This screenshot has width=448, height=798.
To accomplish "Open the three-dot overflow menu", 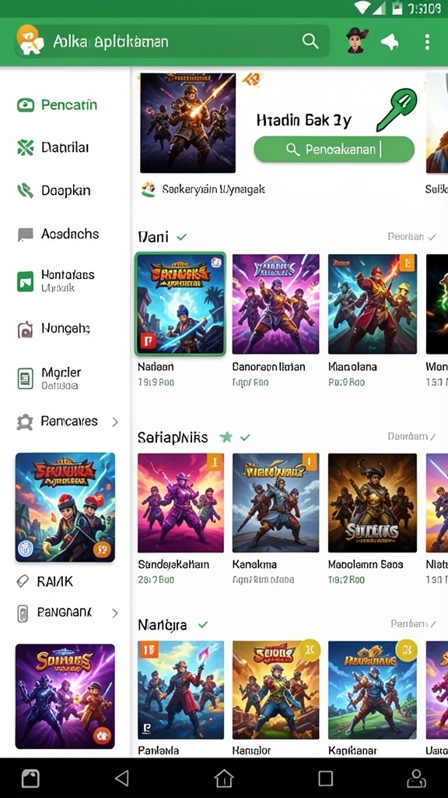I will pos(427,42).
